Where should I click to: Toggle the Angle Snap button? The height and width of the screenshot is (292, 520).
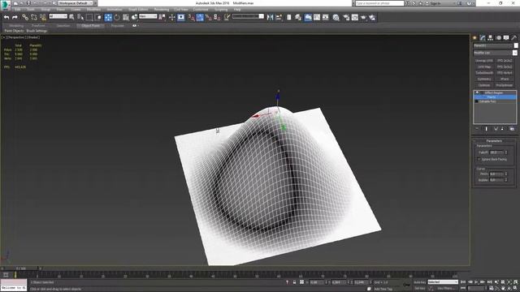click(x=200, y=17)
